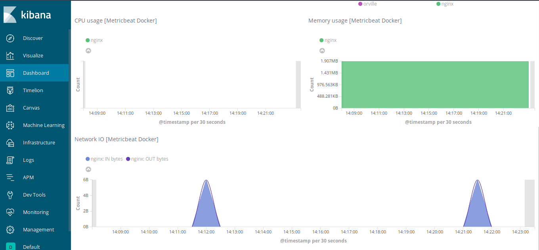Collapse the CPU usage chart legend
Viewport: 539px width, 250px height.
pyautogui.click(x=88, y=51)
